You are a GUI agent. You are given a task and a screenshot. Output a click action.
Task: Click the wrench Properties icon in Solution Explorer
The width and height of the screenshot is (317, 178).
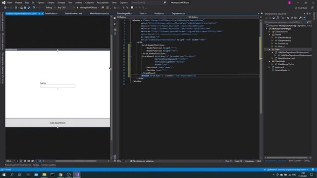(x=300, y=18)
